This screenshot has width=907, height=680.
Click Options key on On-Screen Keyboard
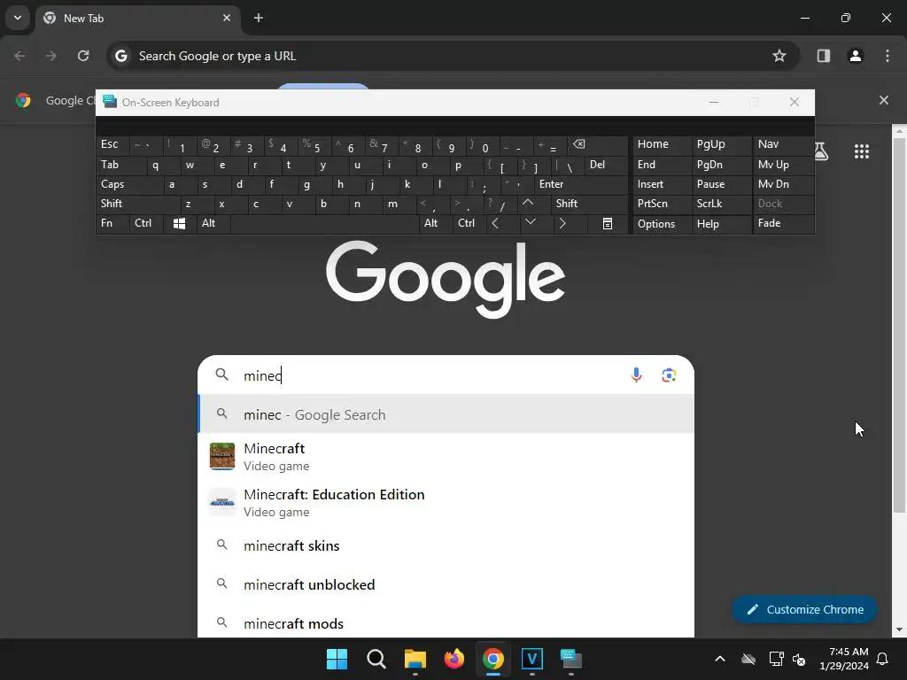pyautogui.click(x=663, y=224)
